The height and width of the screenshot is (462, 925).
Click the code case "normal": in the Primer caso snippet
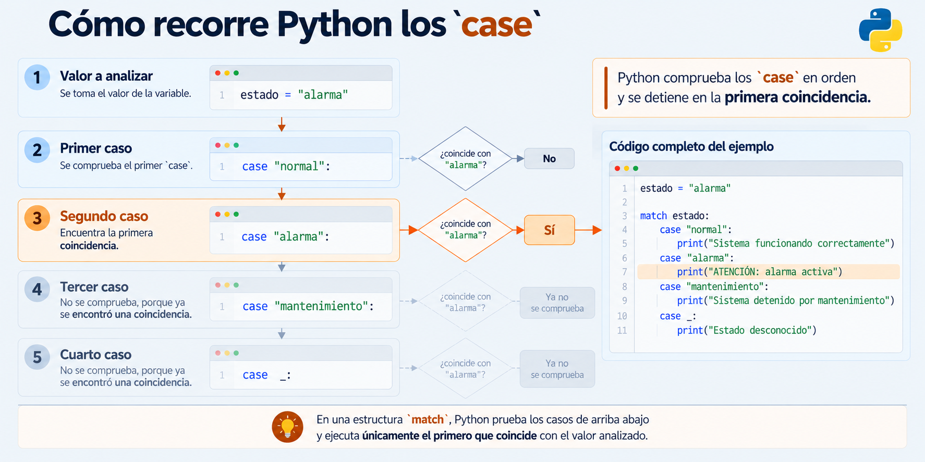(x=286, y=167)
